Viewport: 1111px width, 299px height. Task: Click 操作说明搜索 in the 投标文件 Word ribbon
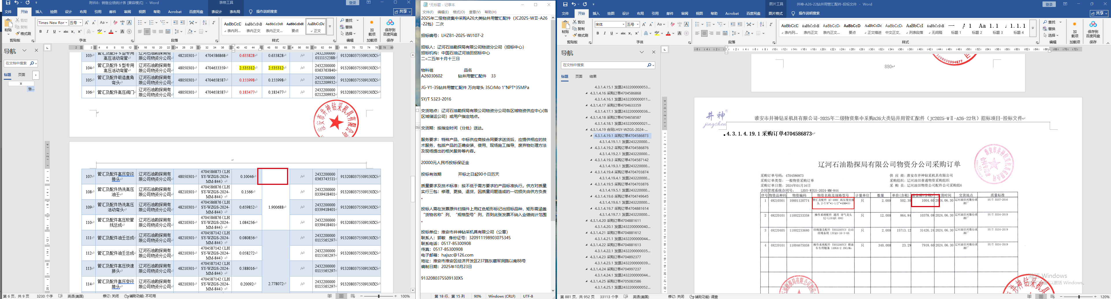click(x=805, y=13)
